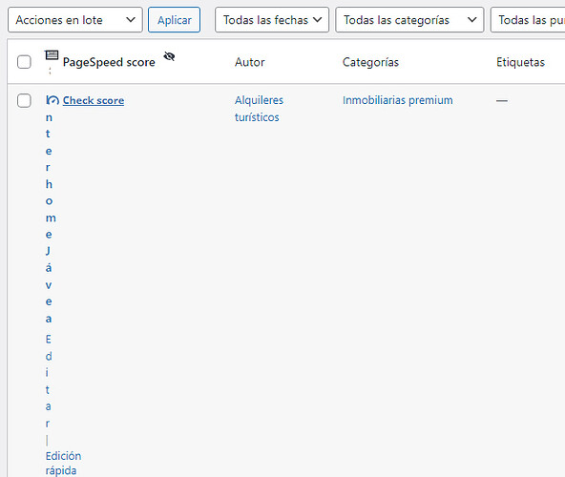Click the Alquileres turísticos author link
The width and height of the screenshot is (565, 477).
(259, 109)
